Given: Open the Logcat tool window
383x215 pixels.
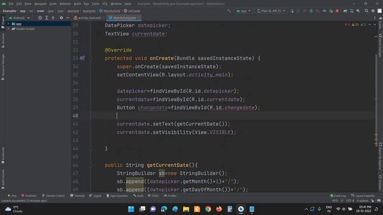Looking at the screenshot, I should pos(95,196).
